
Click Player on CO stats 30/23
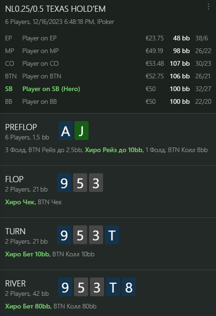point(203,63)
